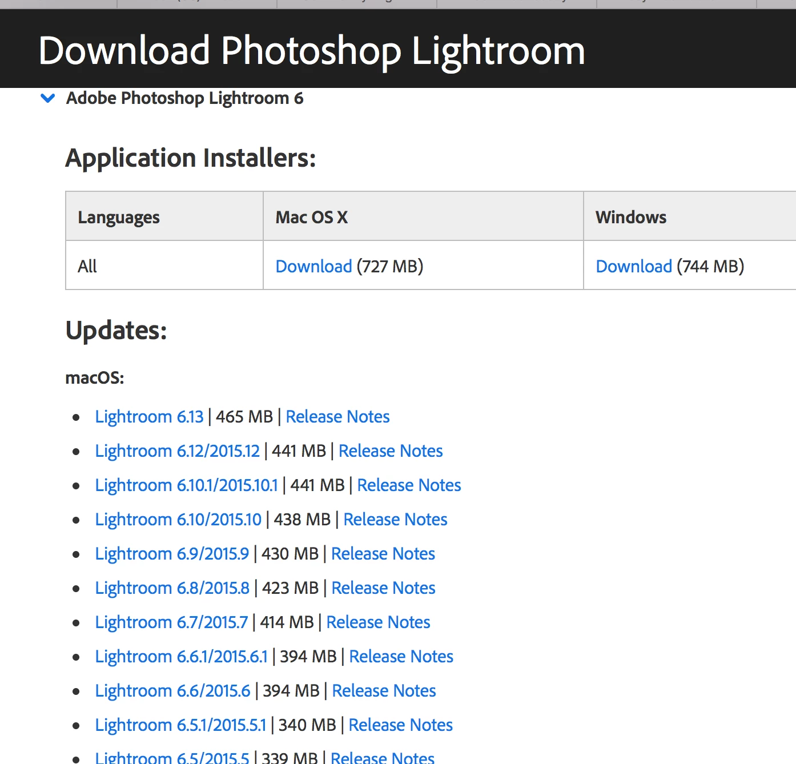
Task: Select the 'Adobe Photoshop Lightroom 6' heading text
Action: 185,98
